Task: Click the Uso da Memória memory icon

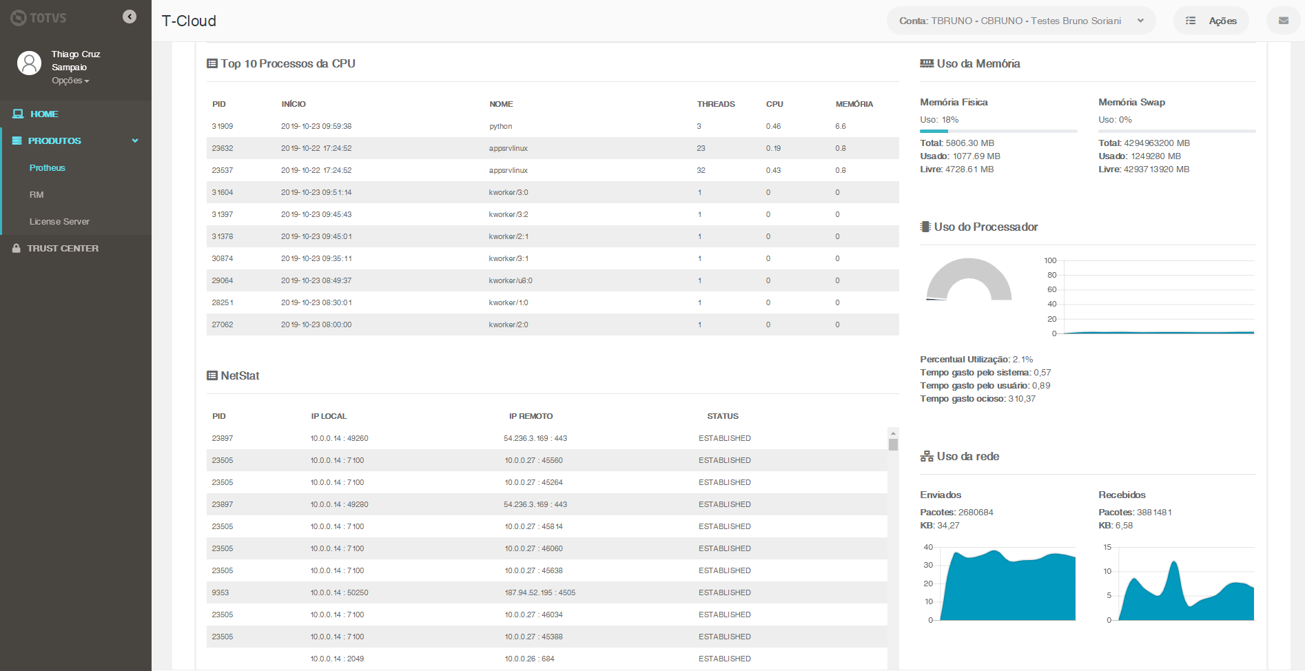Action: pyautogui.click(x=927, y=63)
